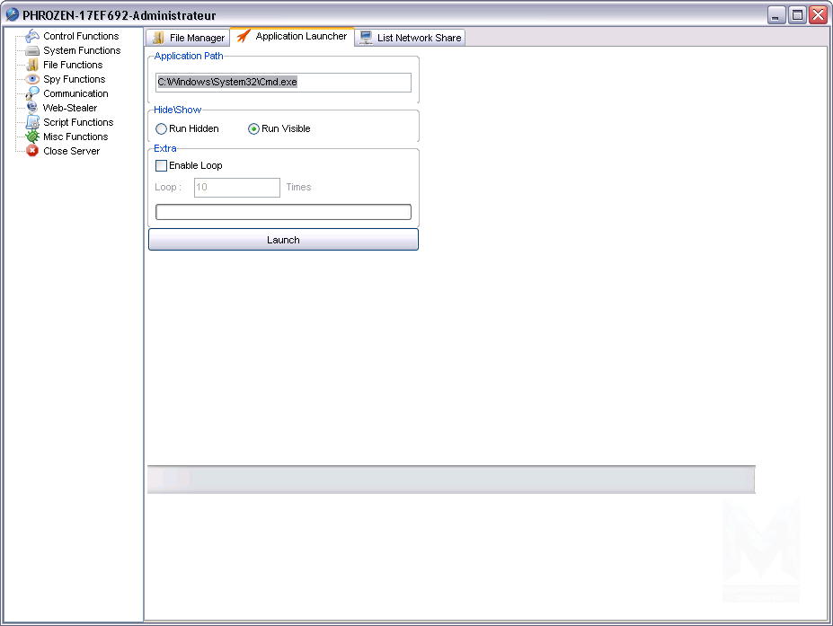Click the Application Path text field
This screenshot has height=626, width=833.
(x=283, y=83)
